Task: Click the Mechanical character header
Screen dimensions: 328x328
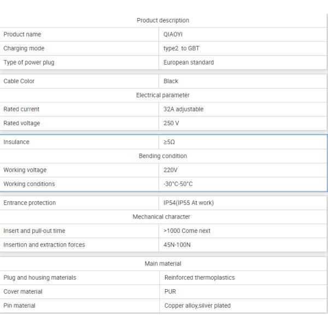Action: point(162,216)
